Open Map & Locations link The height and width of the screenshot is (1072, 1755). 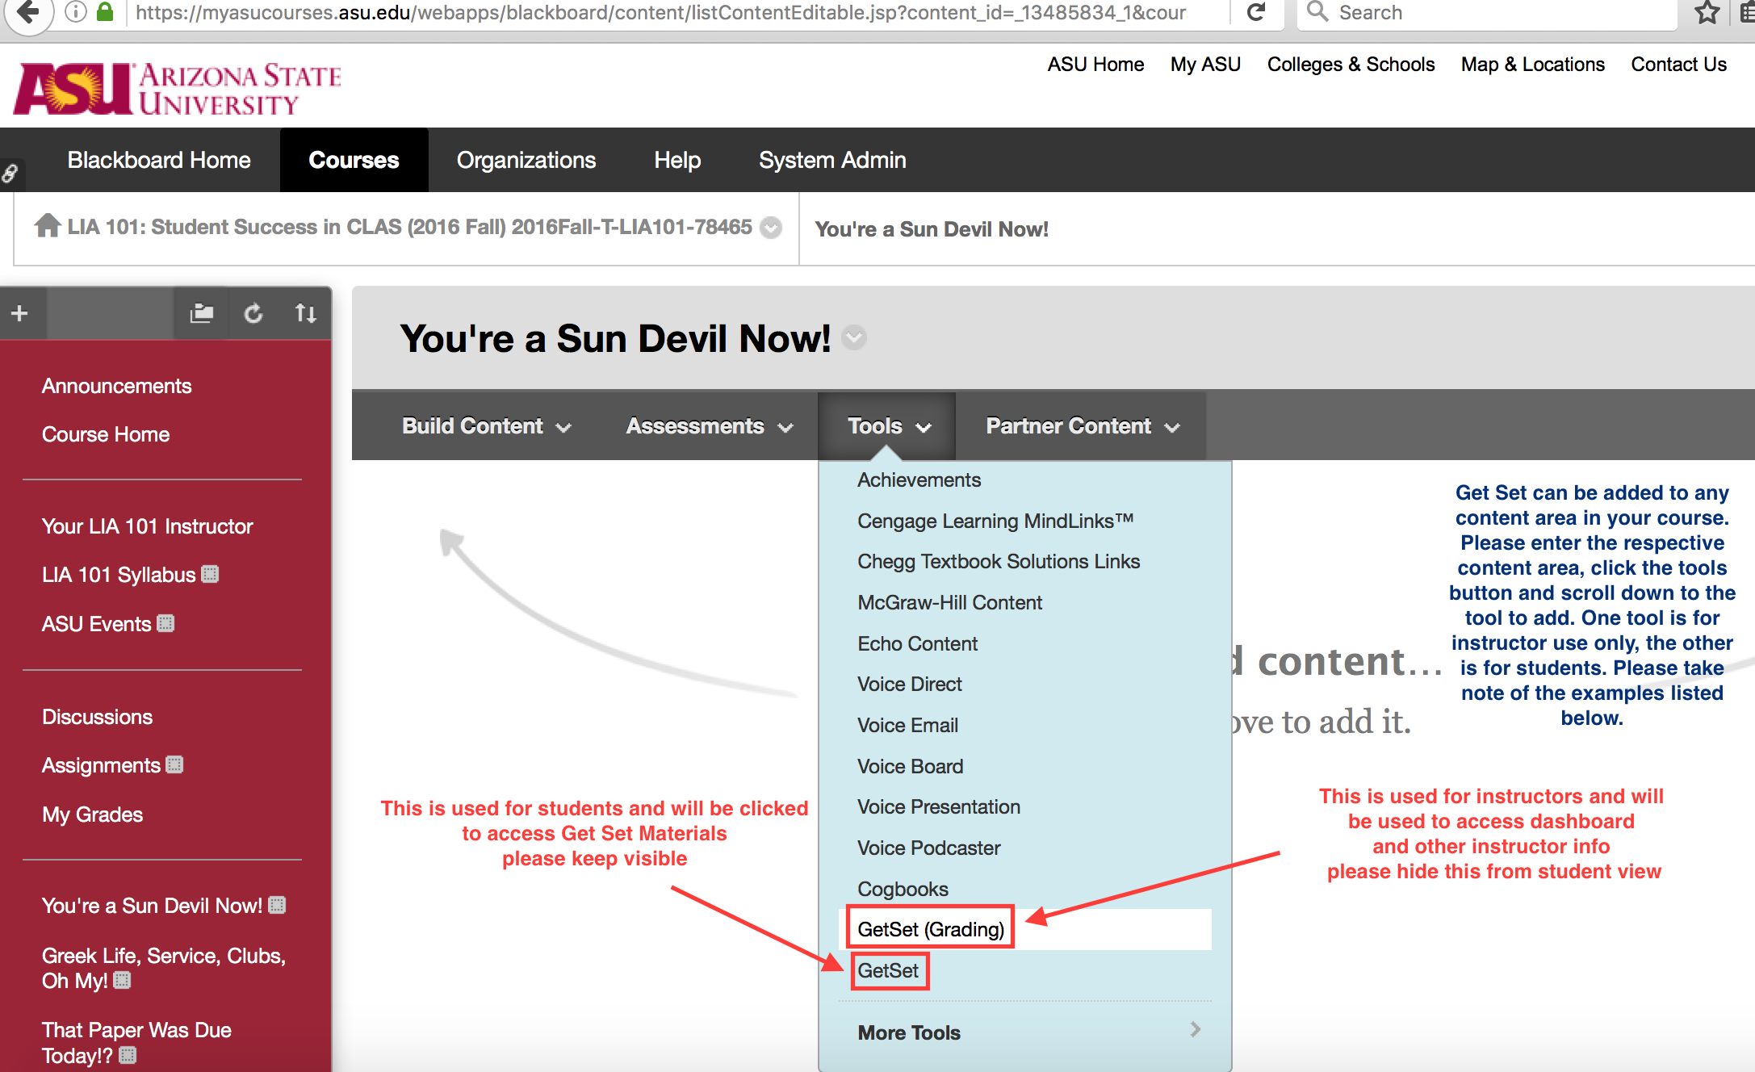pos(1532,65)
